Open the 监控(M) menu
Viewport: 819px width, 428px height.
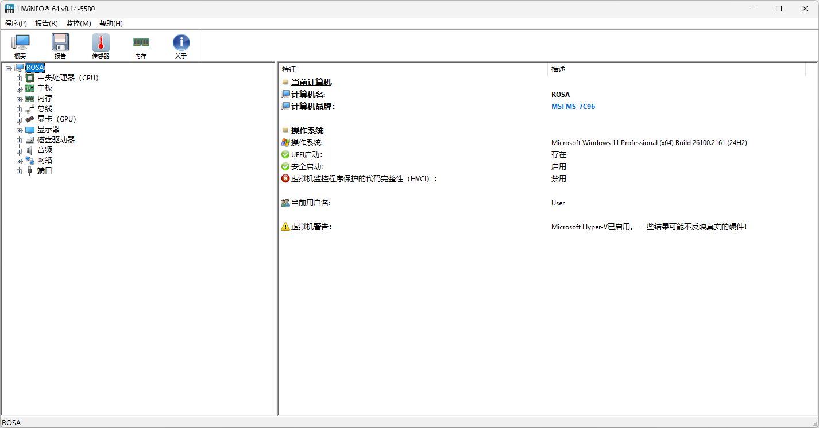[79, 23]
